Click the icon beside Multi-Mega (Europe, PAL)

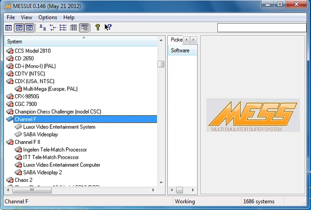coord(18,89)
